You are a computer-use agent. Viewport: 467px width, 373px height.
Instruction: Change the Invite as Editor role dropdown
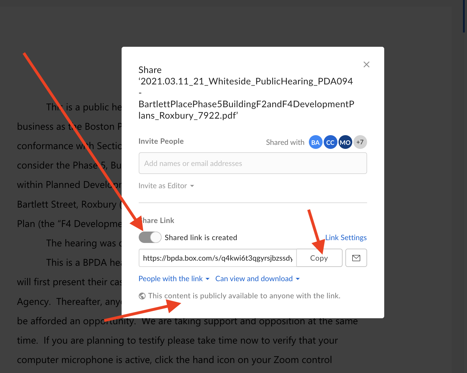click(166, 186)
